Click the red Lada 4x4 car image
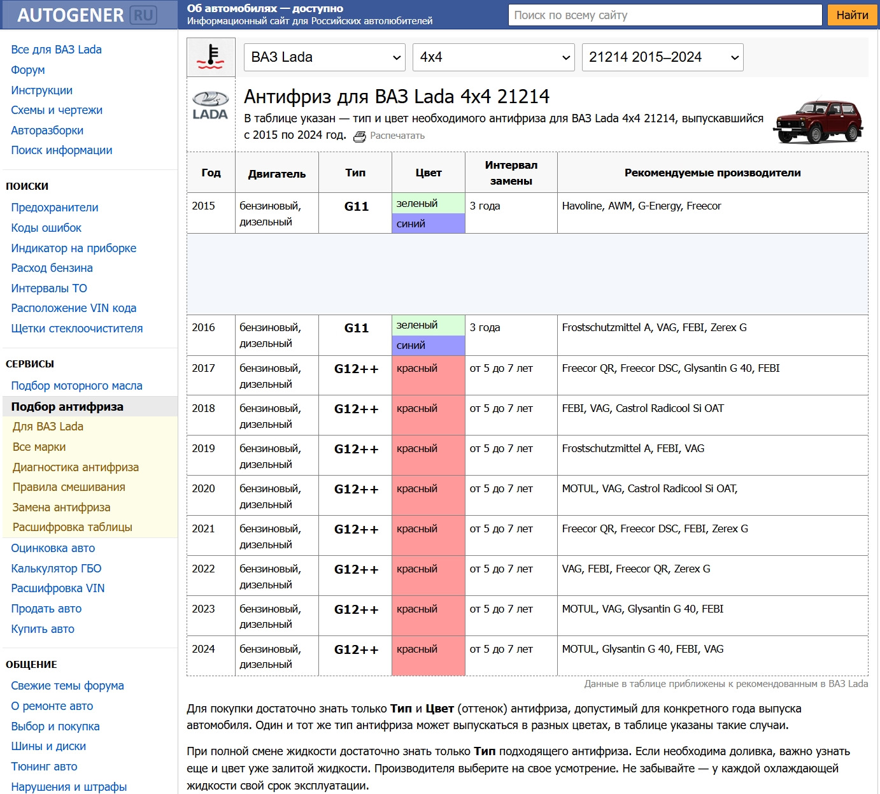Viewport: 880px width, 794px height. click(818, 121)
